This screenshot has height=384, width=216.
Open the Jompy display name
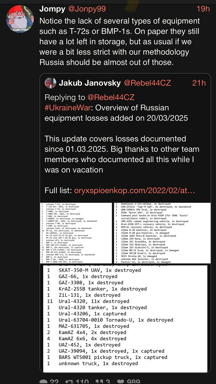pos(52,9)
